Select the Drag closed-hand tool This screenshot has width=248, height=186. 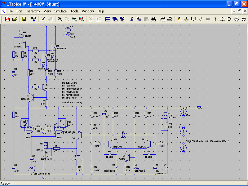click(244, 19)
